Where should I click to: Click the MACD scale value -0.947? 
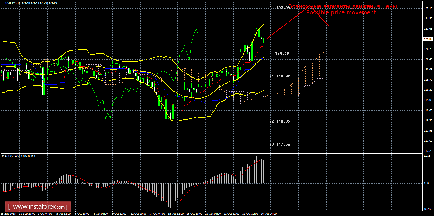coord(426,209)
